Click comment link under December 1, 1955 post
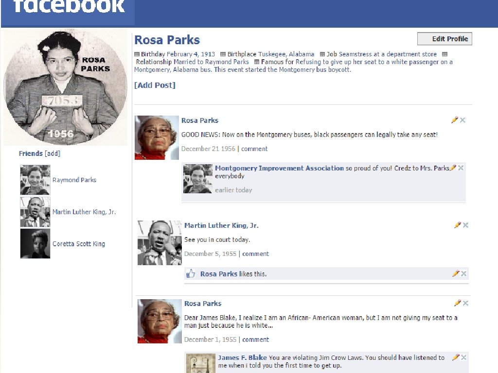The height and width of the screenshot is (373, 498). (x=256, y=339)
